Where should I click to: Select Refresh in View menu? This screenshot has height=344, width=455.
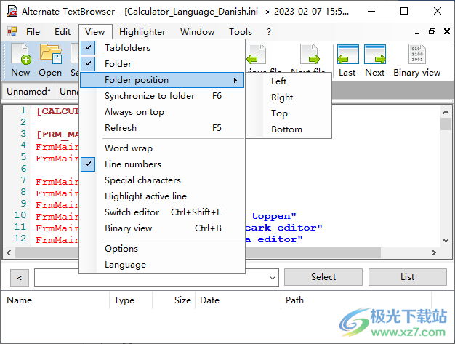click(x=161, y=128)
